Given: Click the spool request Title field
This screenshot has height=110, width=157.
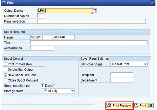Looking at the screenshot, I should [89, 43].
